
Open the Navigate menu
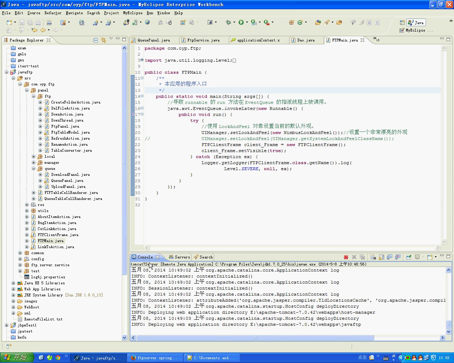[x=74, y=13]
